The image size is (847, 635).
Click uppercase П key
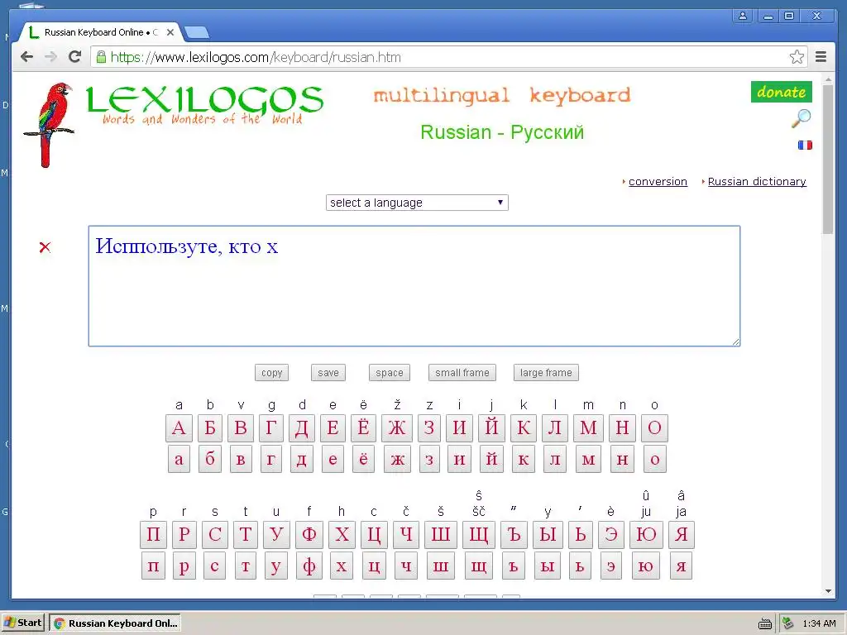(153, 535)
